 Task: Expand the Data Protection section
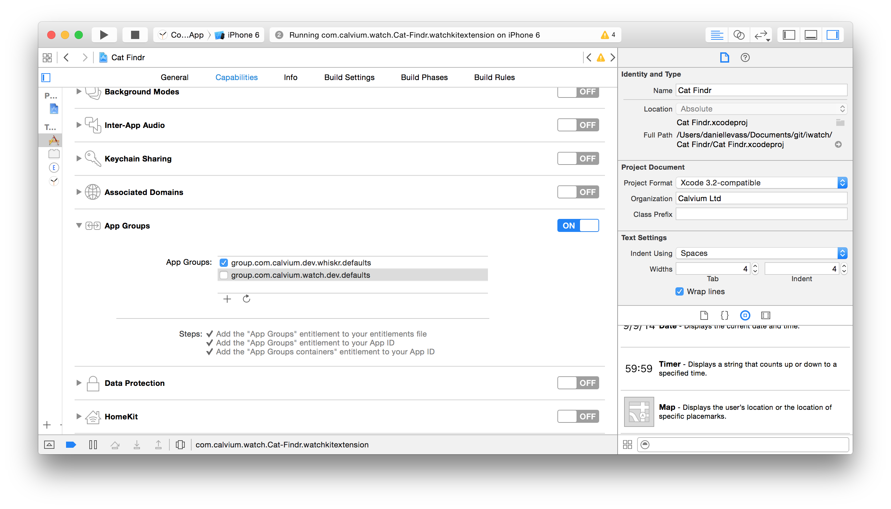pos(79,383)
